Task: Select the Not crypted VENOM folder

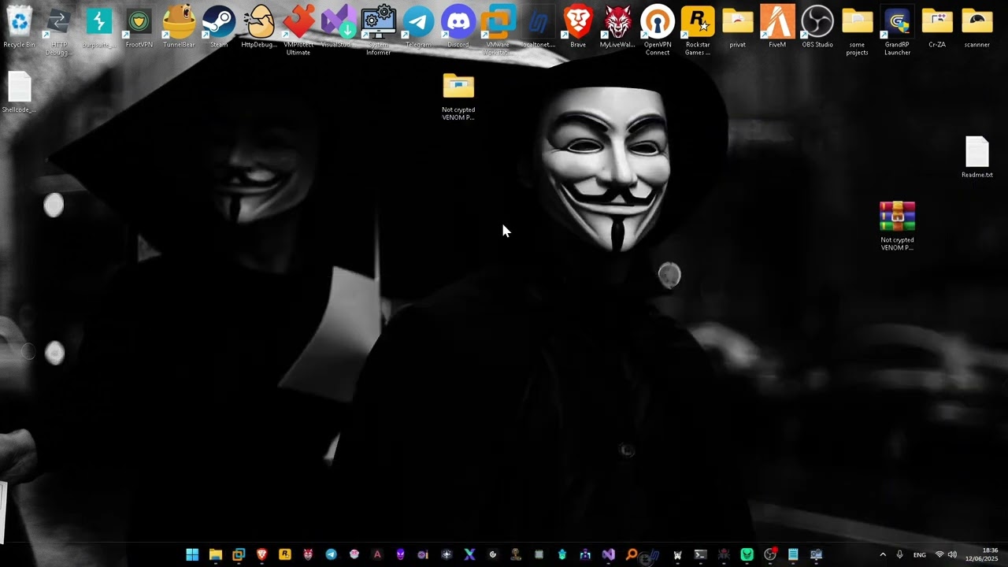Action: (458, 96)
